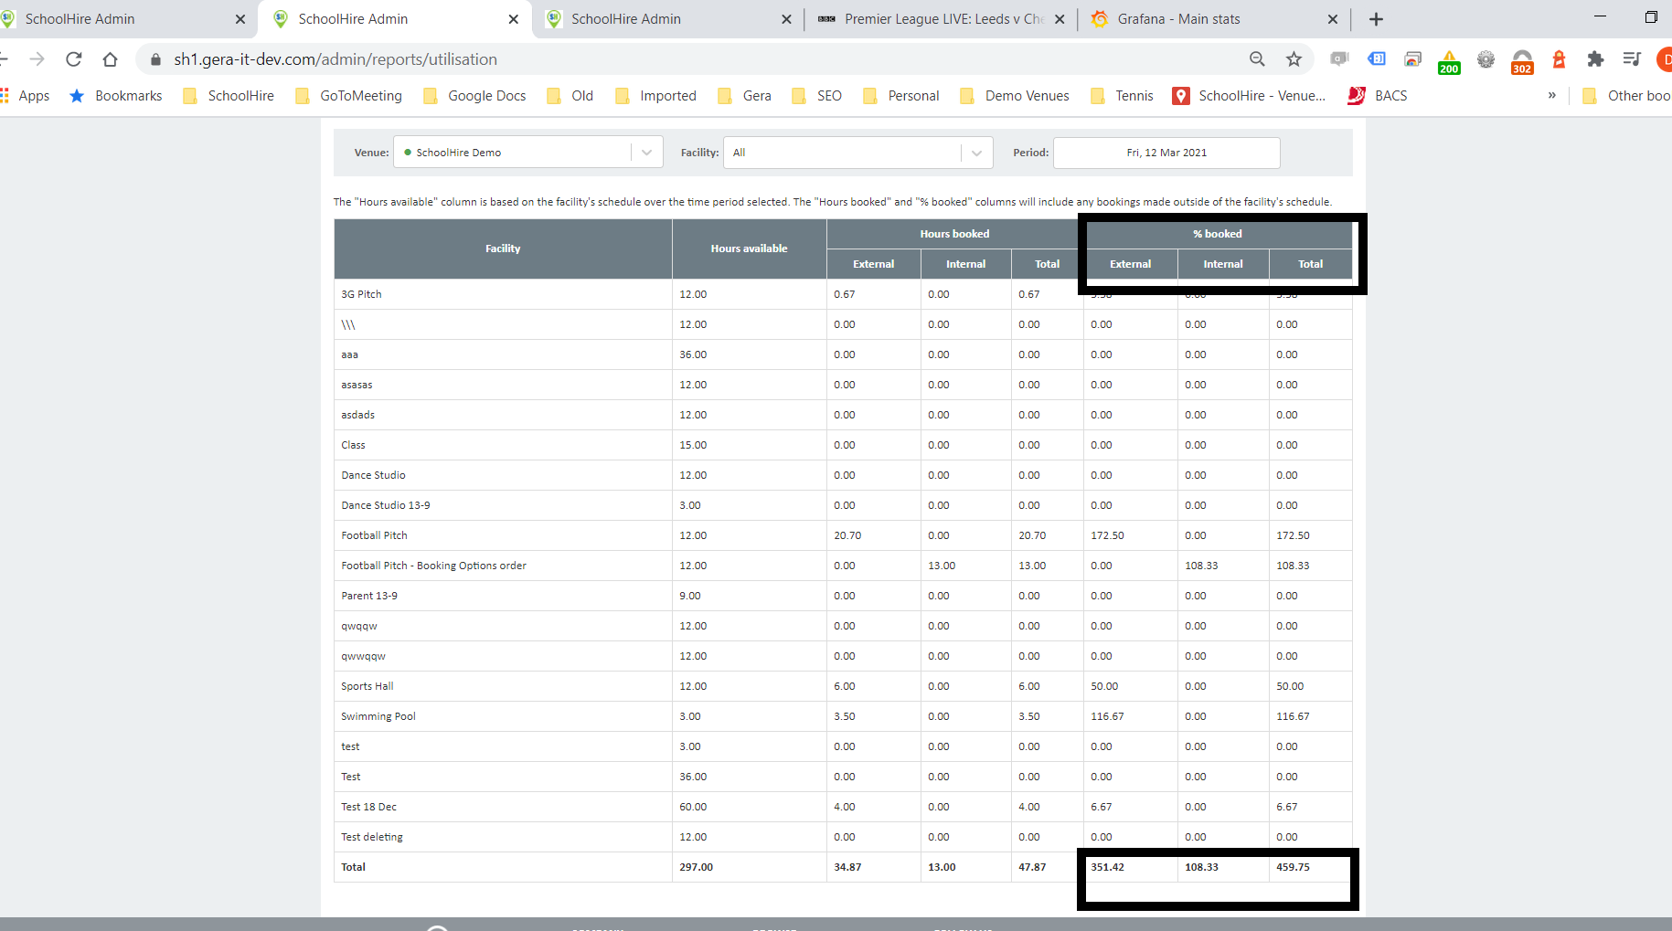Open the Demo Venues bookmark folder
The width and height of the screenshot is (1672, 931).
(1015, 96)
